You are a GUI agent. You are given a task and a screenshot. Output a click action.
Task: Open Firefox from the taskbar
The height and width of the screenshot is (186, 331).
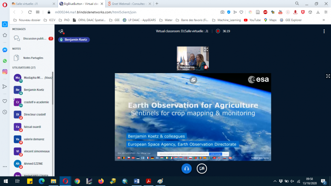coord(101,181)
